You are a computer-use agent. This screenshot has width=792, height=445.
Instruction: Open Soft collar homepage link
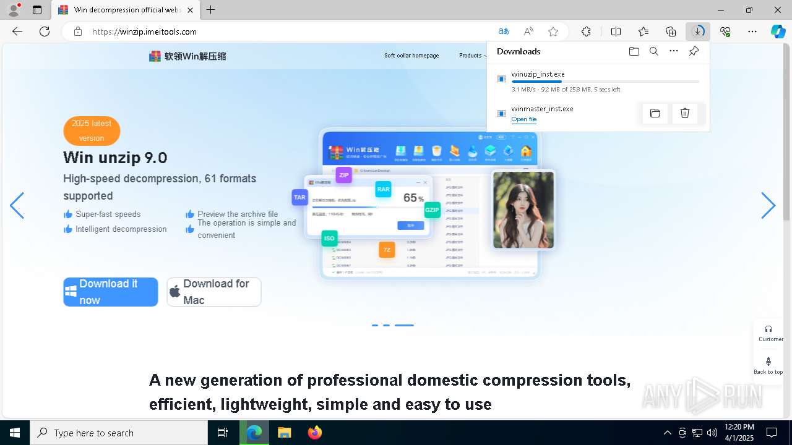click(x=411, y=56)
